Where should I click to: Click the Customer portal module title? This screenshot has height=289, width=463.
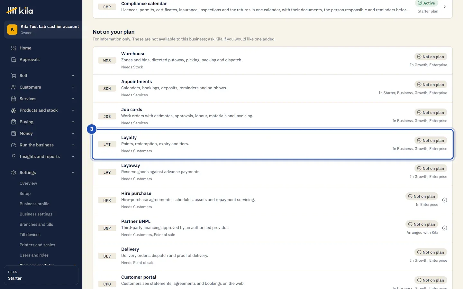tap(139, 277)
